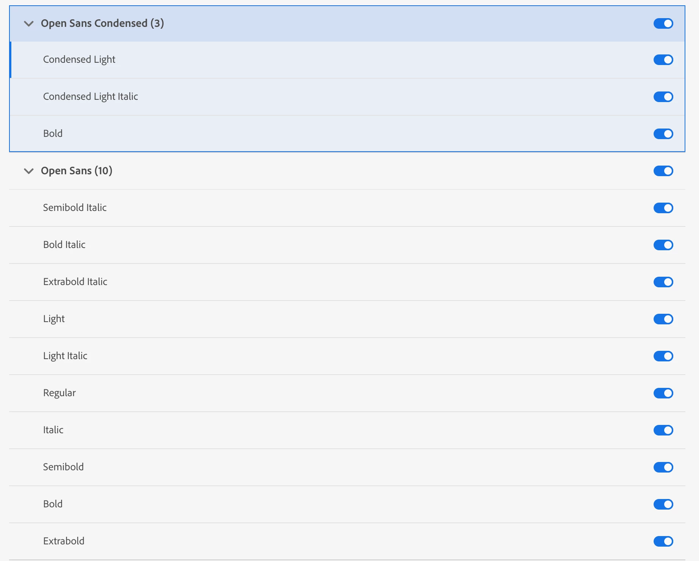
Task: Select the Bold Italic font name
Action: click(64, 245)
